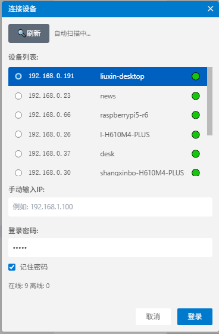Image resolution: width=219 pixels, height=334 pixels.
Task: Click green status indicator for shangxinbo-H610M4-PLUS
Action: coord(196,172)
